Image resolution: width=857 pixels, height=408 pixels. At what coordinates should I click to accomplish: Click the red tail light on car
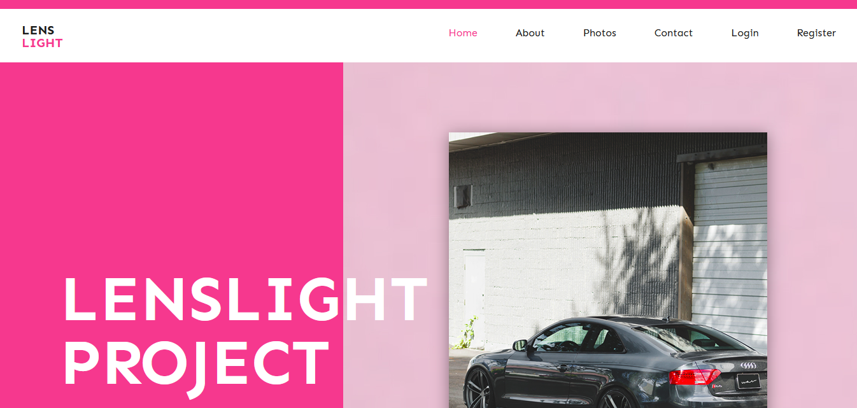tap(693, 377)
